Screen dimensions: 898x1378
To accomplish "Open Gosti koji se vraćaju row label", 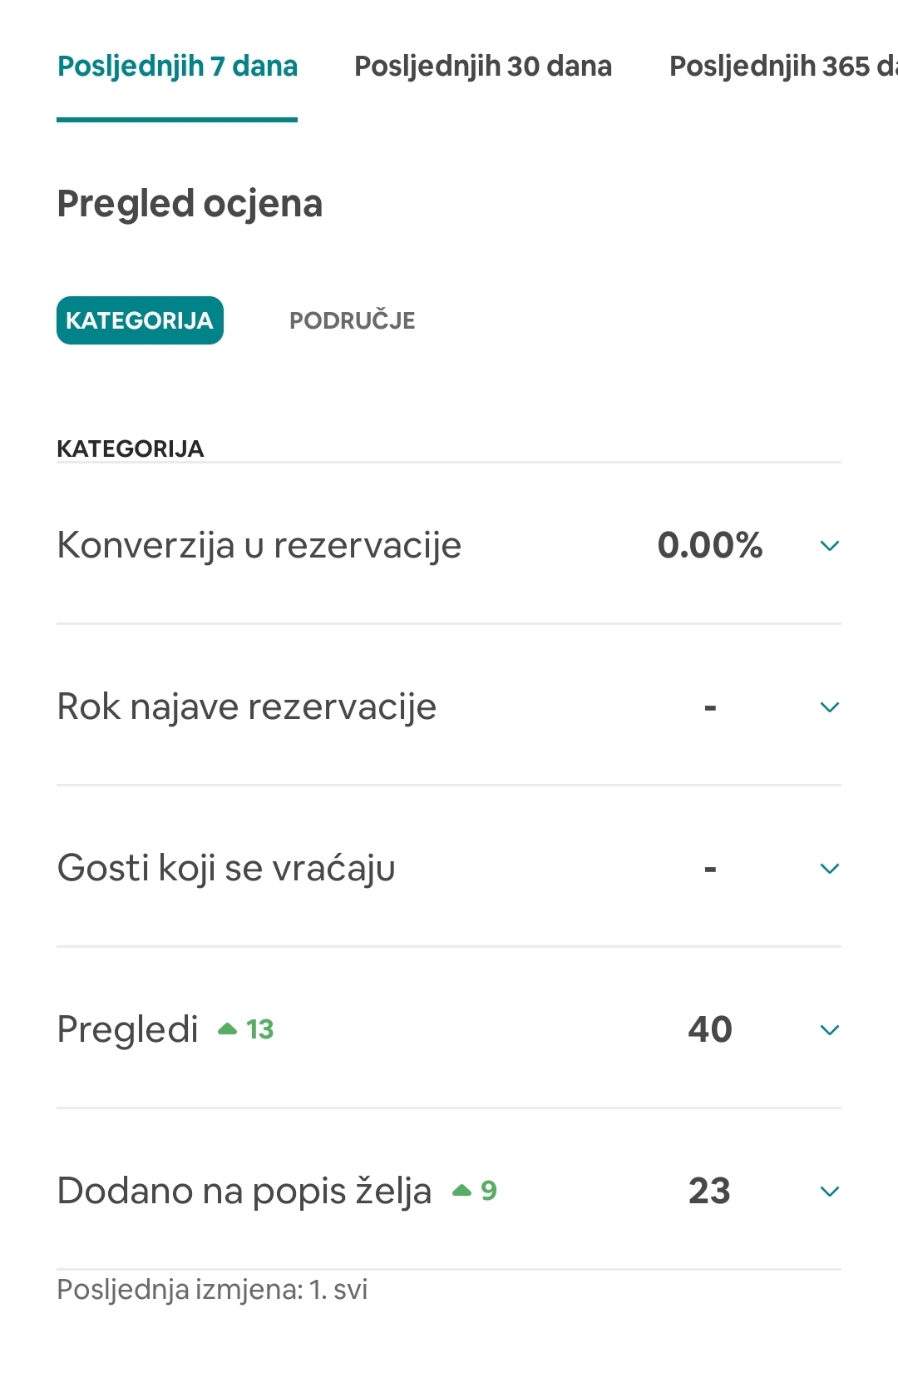I will tap(226, 869).
